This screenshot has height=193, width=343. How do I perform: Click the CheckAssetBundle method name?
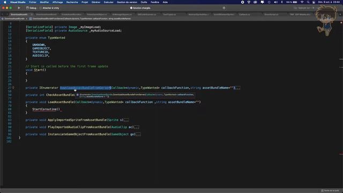coord(61,95)
